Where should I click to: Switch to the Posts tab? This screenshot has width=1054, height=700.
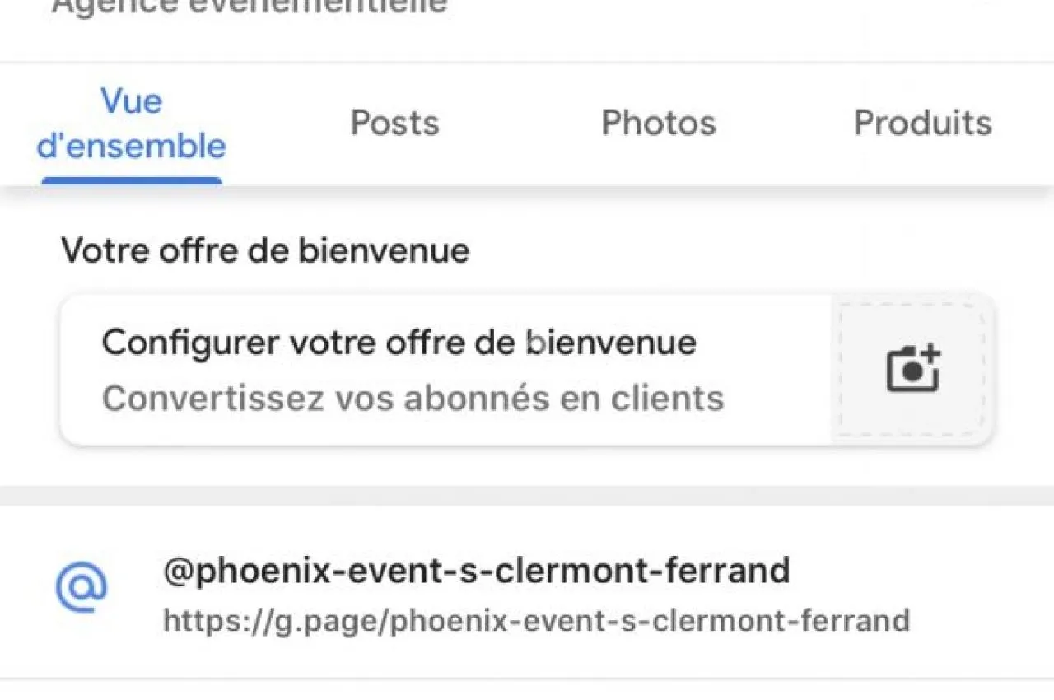click(x=394, y=124)
